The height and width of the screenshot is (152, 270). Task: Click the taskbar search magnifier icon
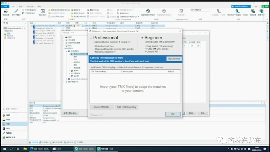[x=11, y=149]
